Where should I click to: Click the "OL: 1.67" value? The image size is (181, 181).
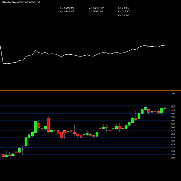(x=124, y=15)
